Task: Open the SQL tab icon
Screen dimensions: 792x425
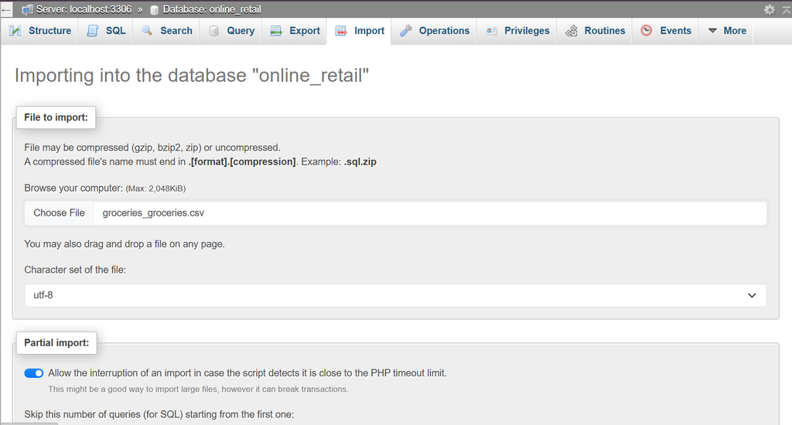Action: coord(93,31)
